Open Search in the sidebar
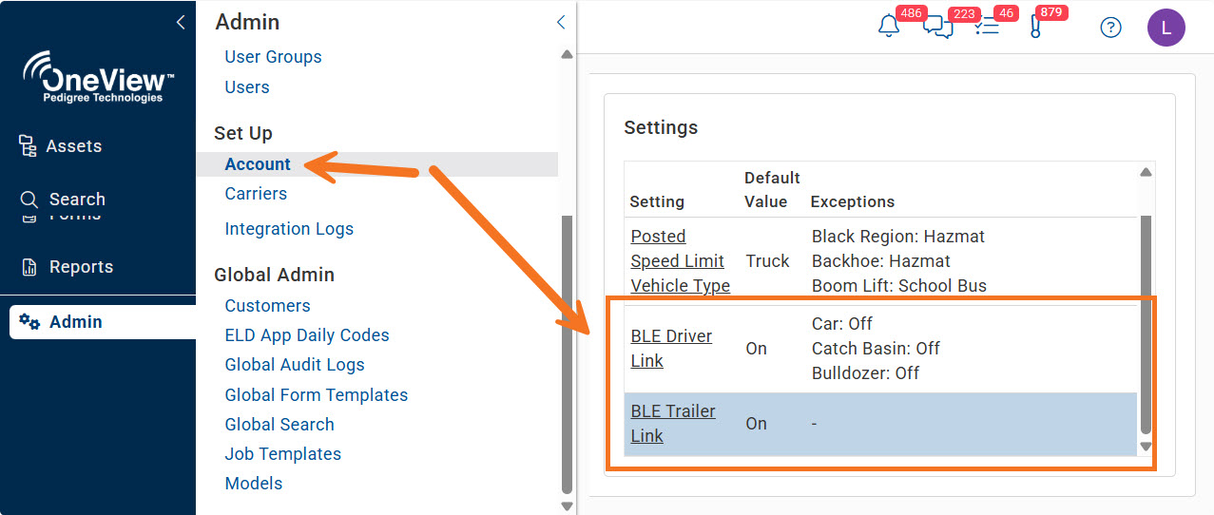Image resolution: width=1214 pixels, height=515 pixels. [x=77, y=200]
